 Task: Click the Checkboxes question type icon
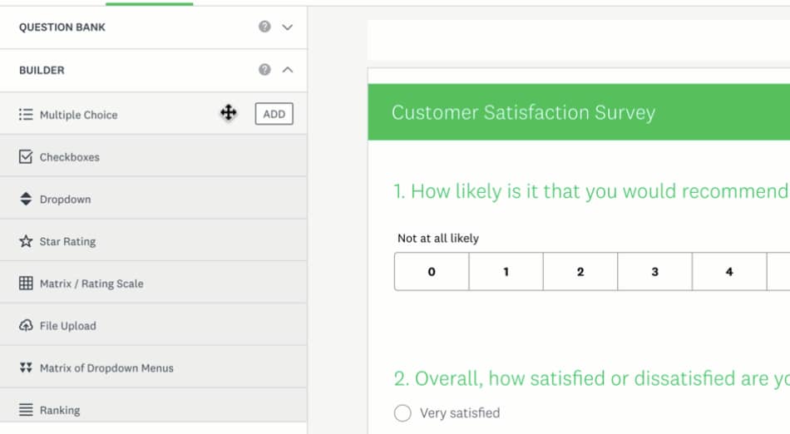click(26, 157)
